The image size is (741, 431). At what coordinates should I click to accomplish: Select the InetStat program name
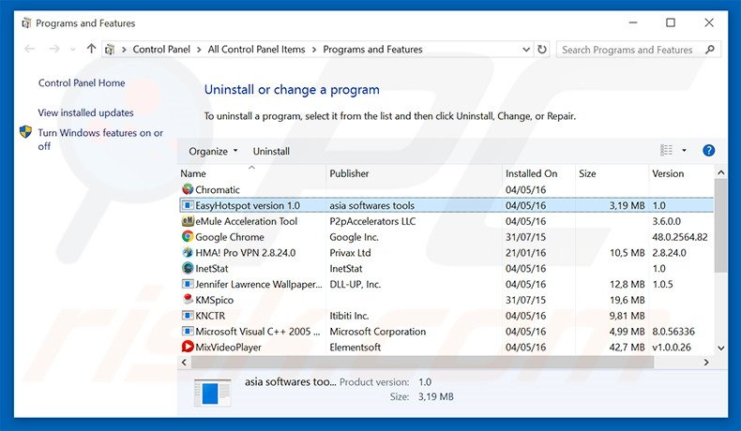(212, 268)
